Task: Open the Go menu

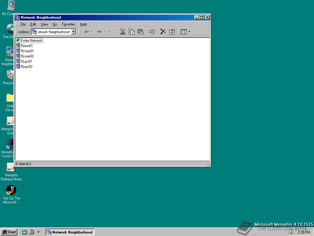Action: click(x=55, y=24)
